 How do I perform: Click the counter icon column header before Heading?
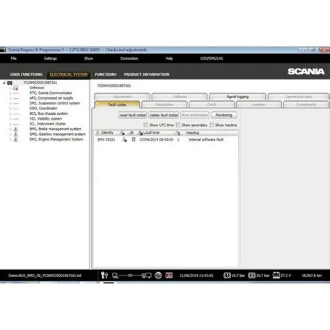178,133
